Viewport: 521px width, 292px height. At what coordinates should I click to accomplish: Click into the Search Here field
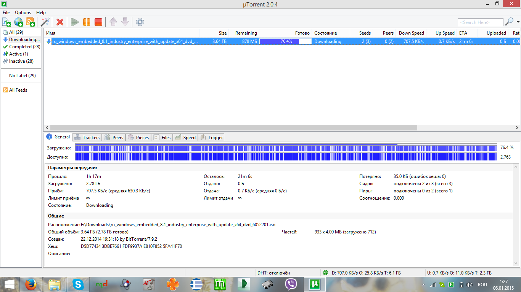click(x=481, y=22)
